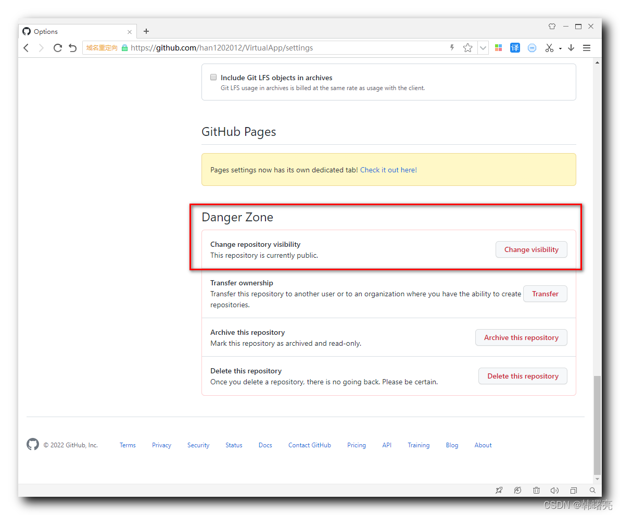The height and width of the screenshot is (515, 620).
Task: Open the translate tool in the toolbar
Action: [x=515, y=47]
